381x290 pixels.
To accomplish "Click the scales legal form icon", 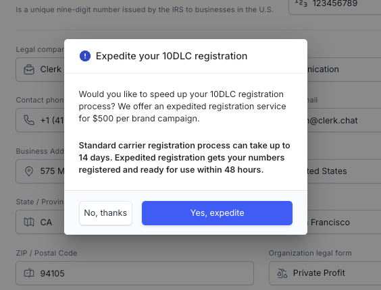I will point(282,273).
